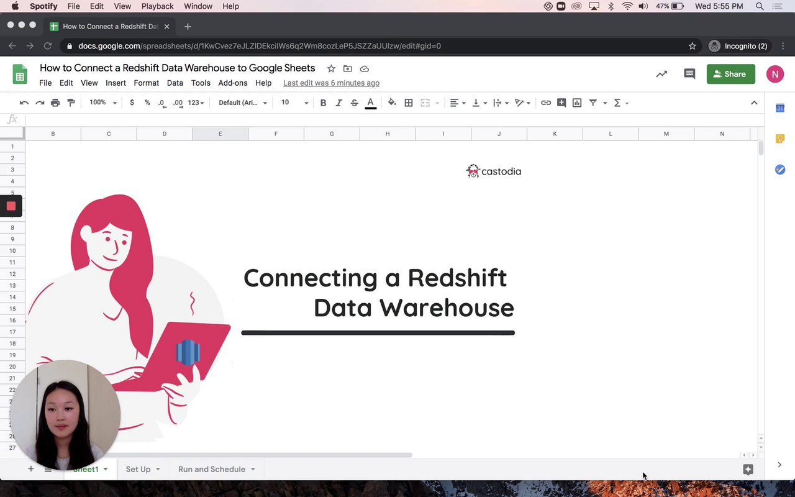The width and height of the screenshot is (795, 497).
Task: Move document using the folder icon
Action: [x=348, y=68]
